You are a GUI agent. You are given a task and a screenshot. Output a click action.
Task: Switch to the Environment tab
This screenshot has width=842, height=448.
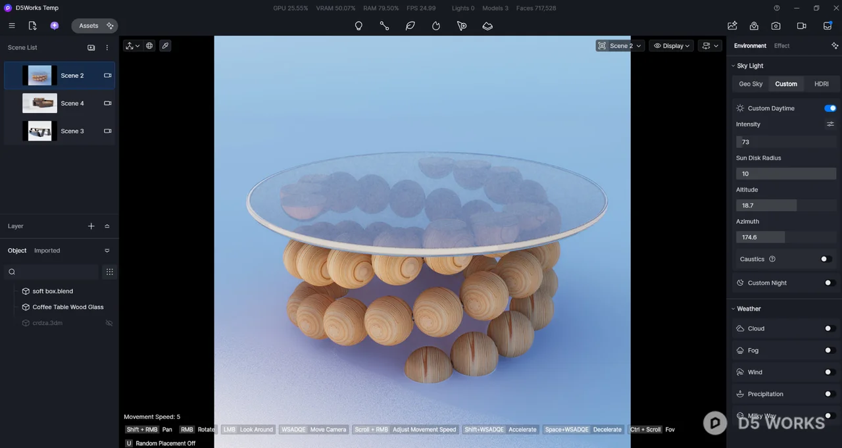click(750, 46)
